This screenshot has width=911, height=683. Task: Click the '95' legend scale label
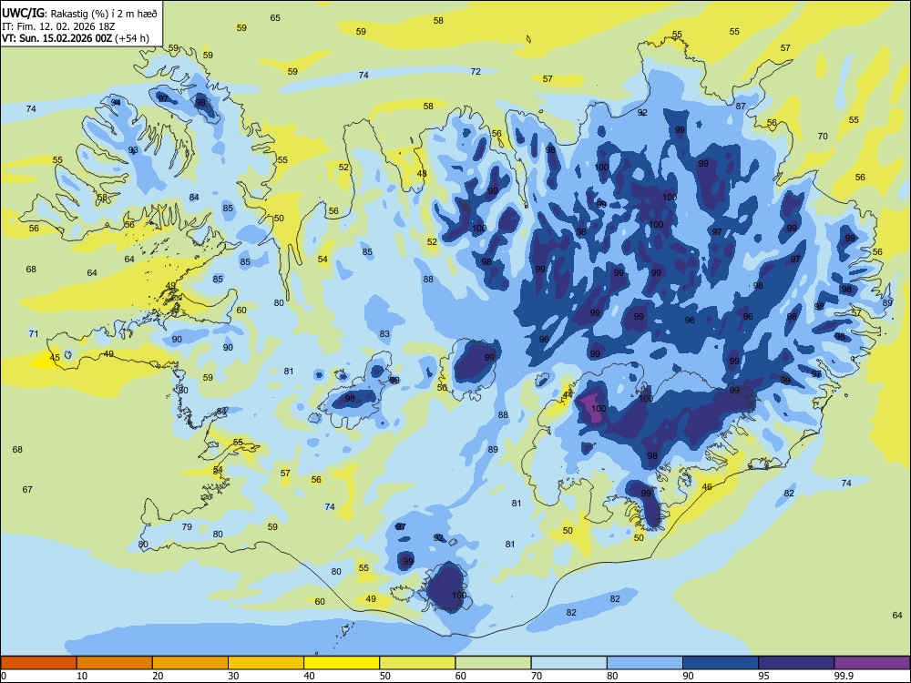pos(763,676)
